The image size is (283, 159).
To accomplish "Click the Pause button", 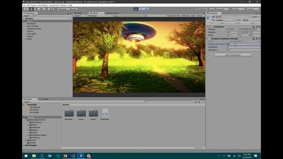I will (x=141, y=9).
